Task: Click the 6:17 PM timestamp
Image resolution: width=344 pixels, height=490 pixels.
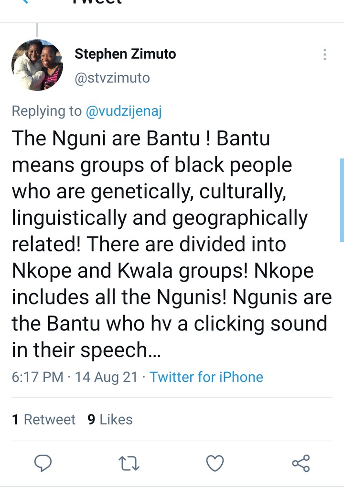Action: (37, 377)
